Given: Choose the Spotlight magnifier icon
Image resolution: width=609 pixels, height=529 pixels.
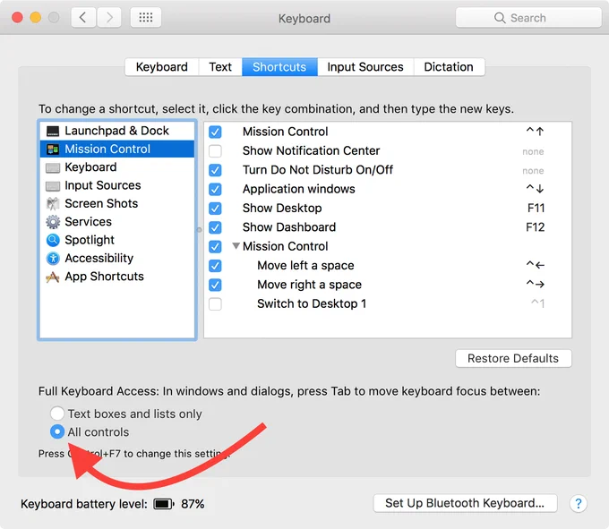Looking at the screenshot, I should [53, 240].
